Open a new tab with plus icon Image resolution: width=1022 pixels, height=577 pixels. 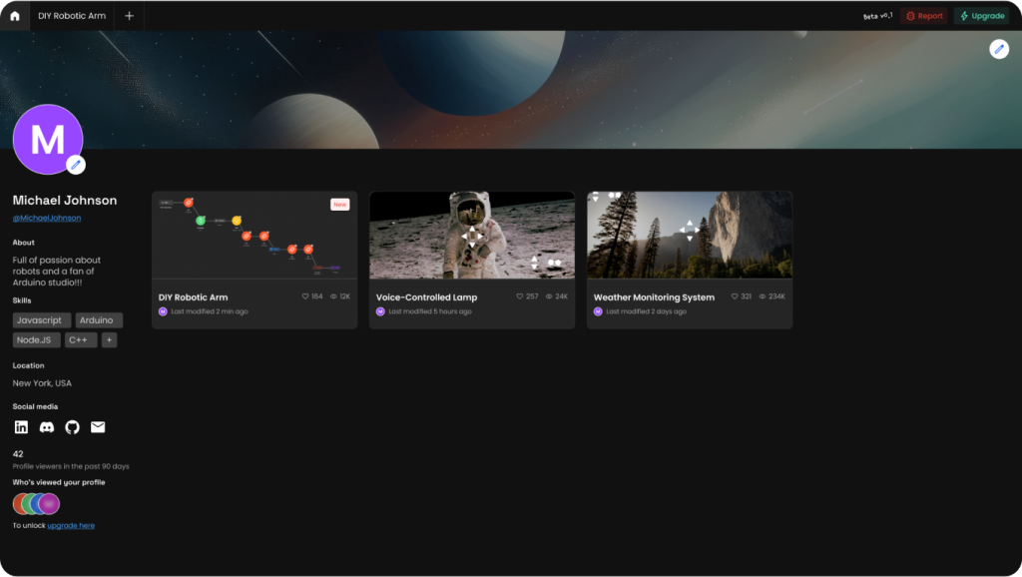(129, 16)
